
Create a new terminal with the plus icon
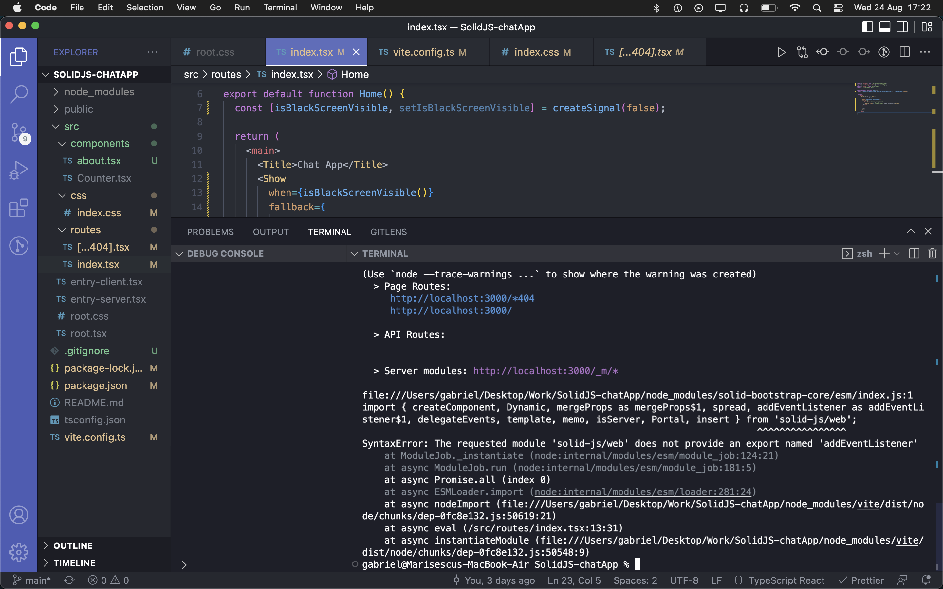(883, 253)
